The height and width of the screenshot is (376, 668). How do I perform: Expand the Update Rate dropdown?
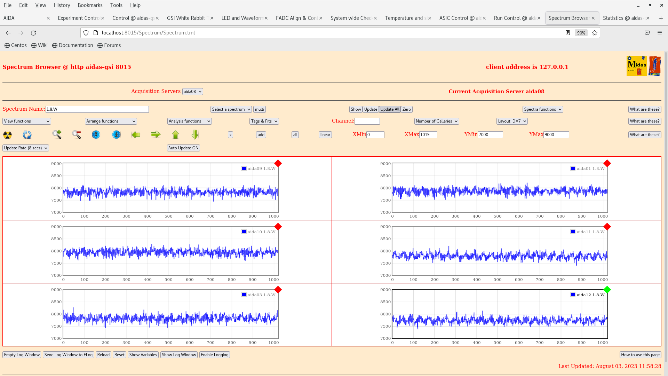[26, 148]
